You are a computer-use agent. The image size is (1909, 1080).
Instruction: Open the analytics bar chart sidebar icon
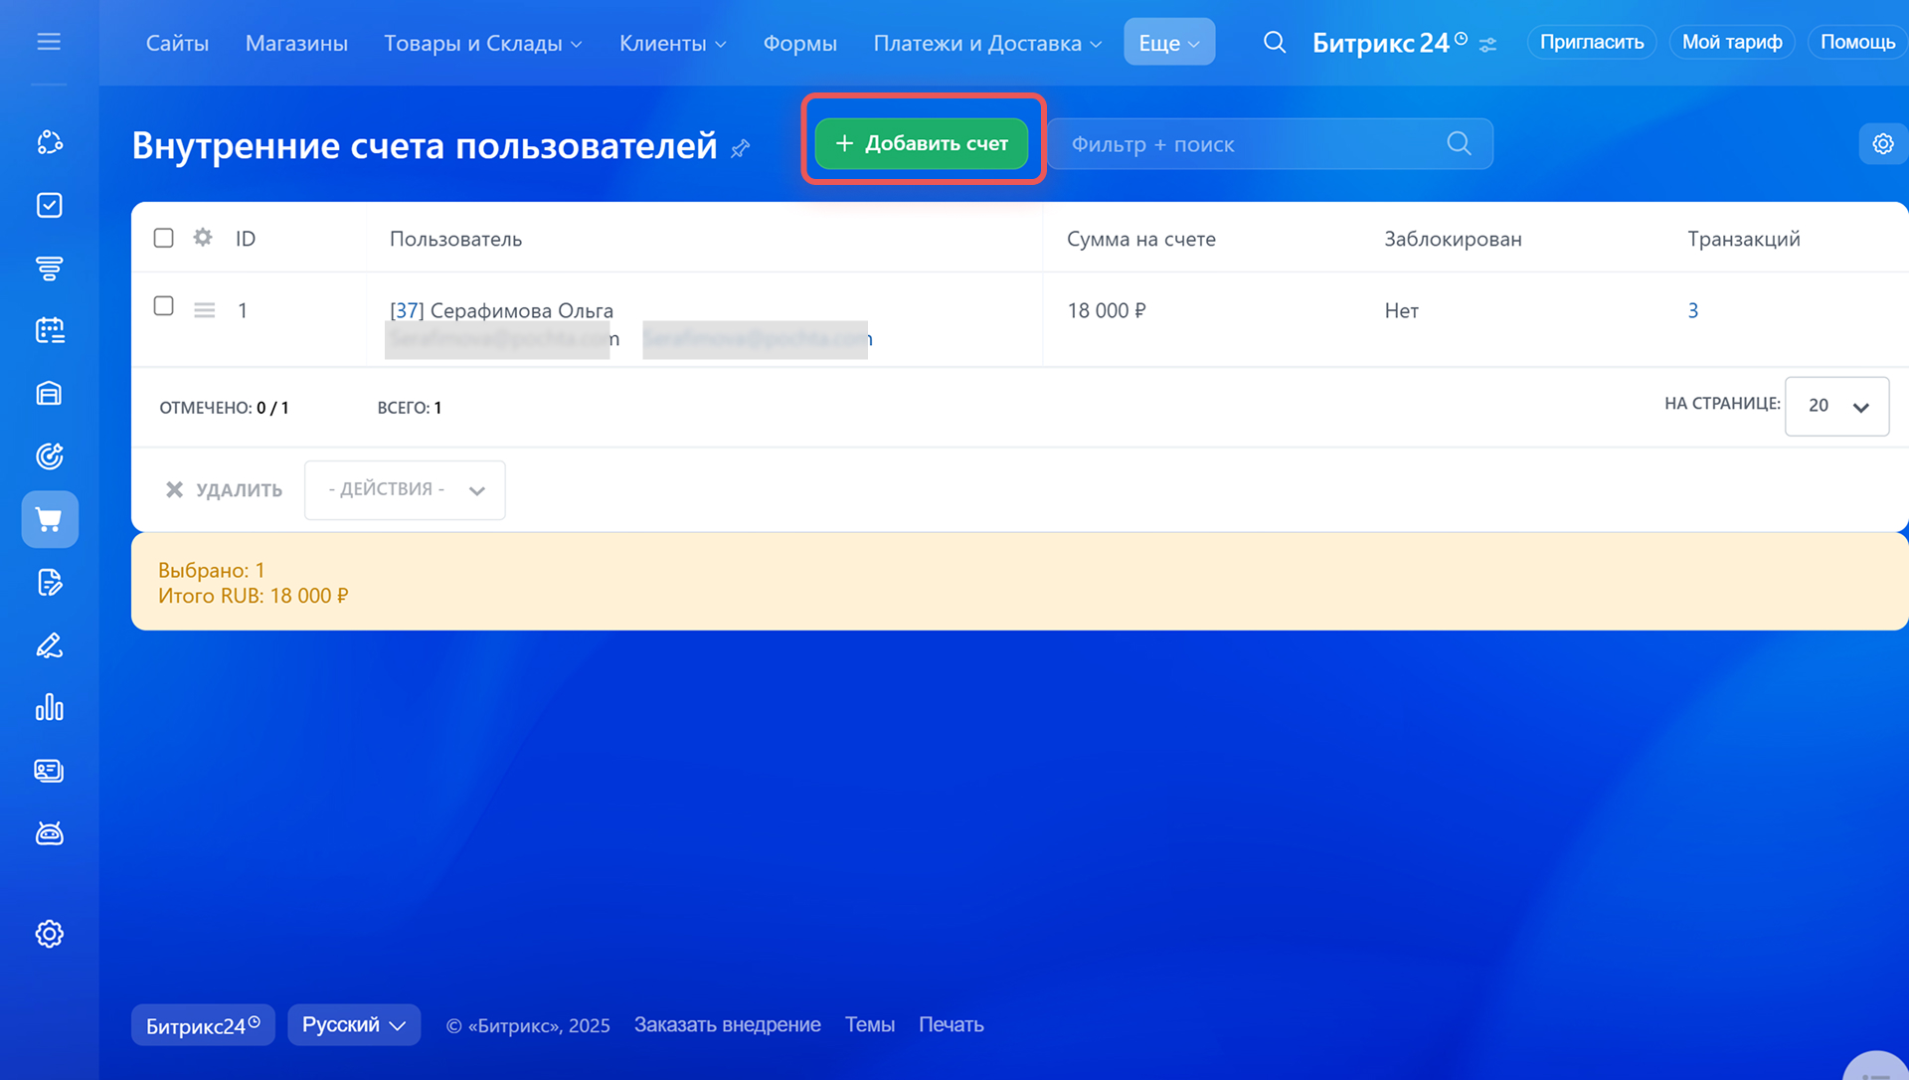point(50,708)
